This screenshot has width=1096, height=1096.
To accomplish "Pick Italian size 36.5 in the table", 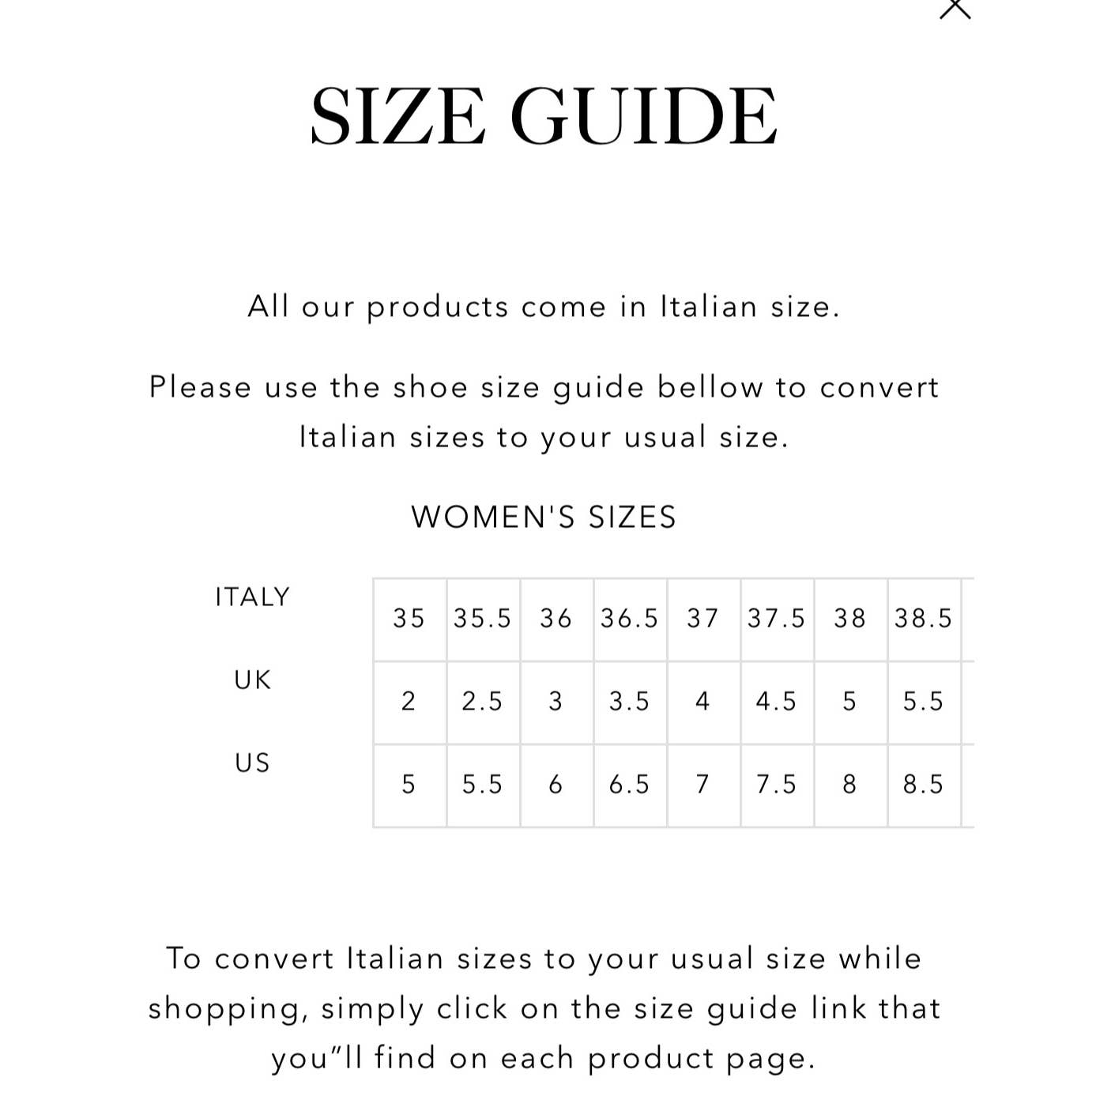I will tap(630, 619).
